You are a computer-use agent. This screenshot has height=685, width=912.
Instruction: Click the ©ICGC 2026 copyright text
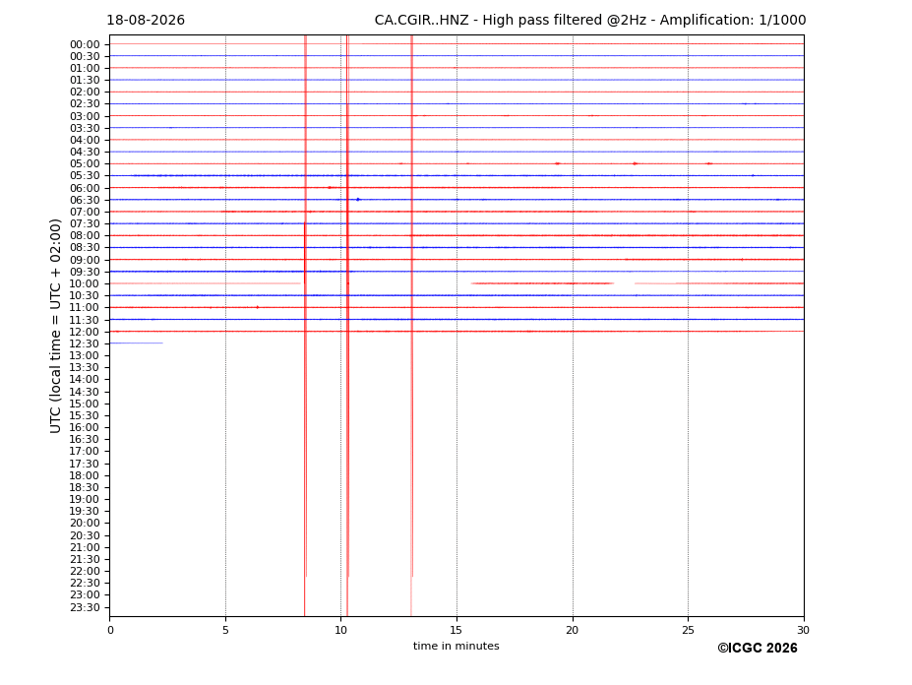point(758,649)
